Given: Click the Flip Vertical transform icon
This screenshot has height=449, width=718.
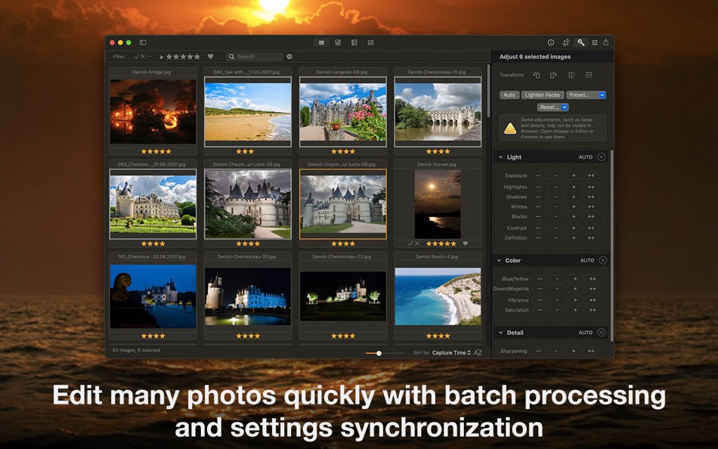Looking at the screenshot, I should point(590,75).
